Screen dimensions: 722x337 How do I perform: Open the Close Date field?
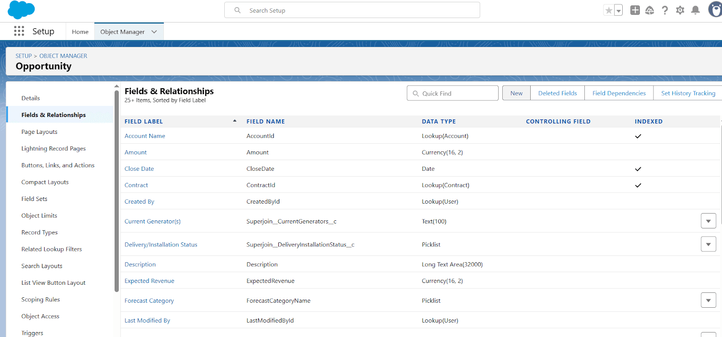pos(139,169)
